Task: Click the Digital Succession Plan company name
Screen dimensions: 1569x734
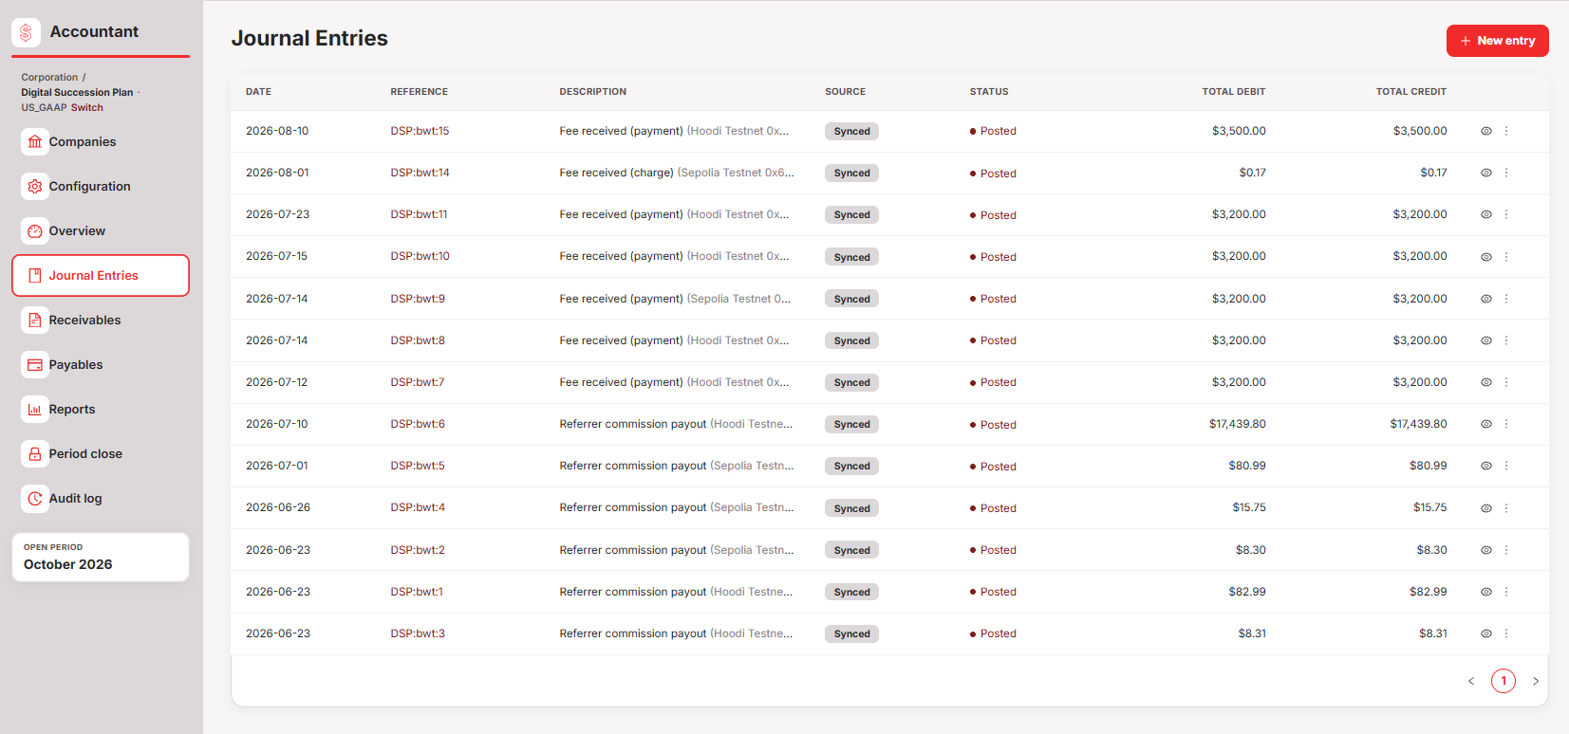Action: (x=77, y=92)
